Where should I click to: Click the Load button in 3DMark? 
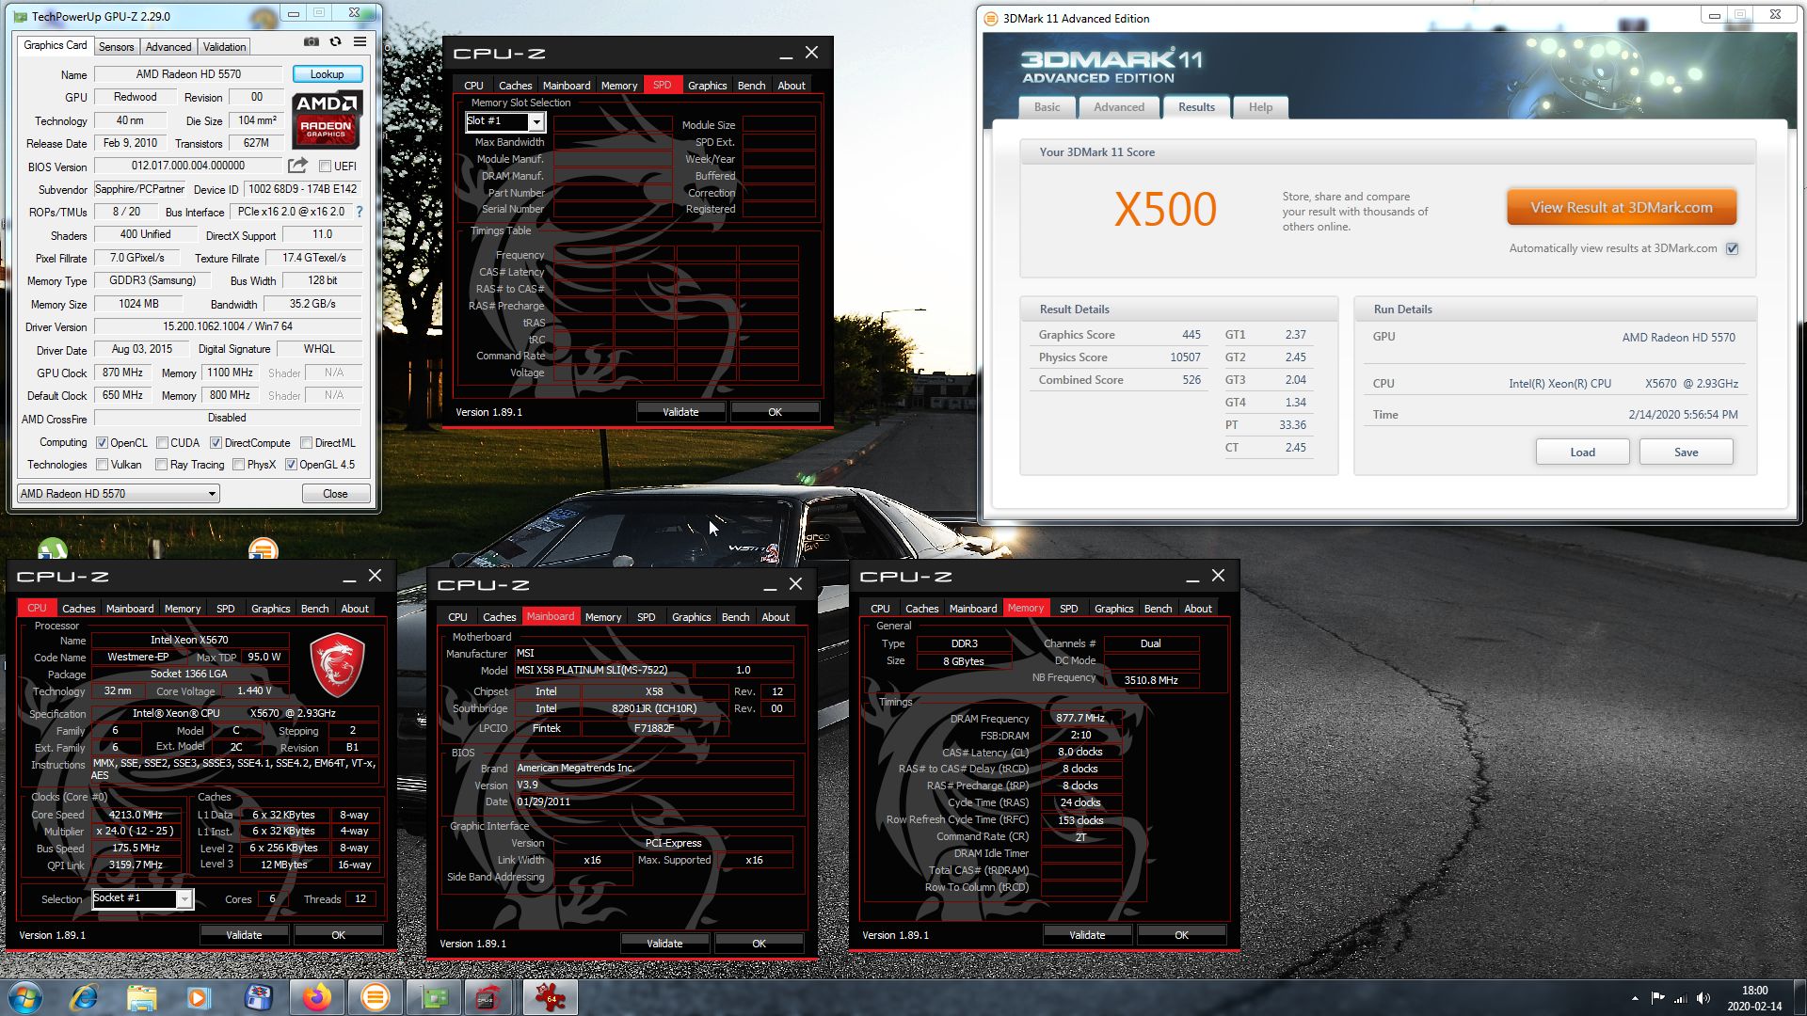point(1582,452)
